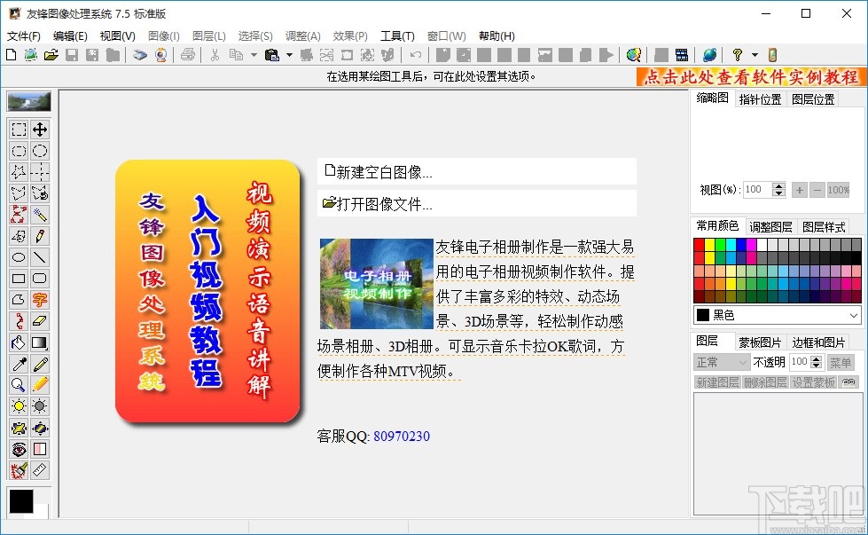
Task: Click the 点击此处查看软件实例教程 banner
Action: tap(751, 77)
